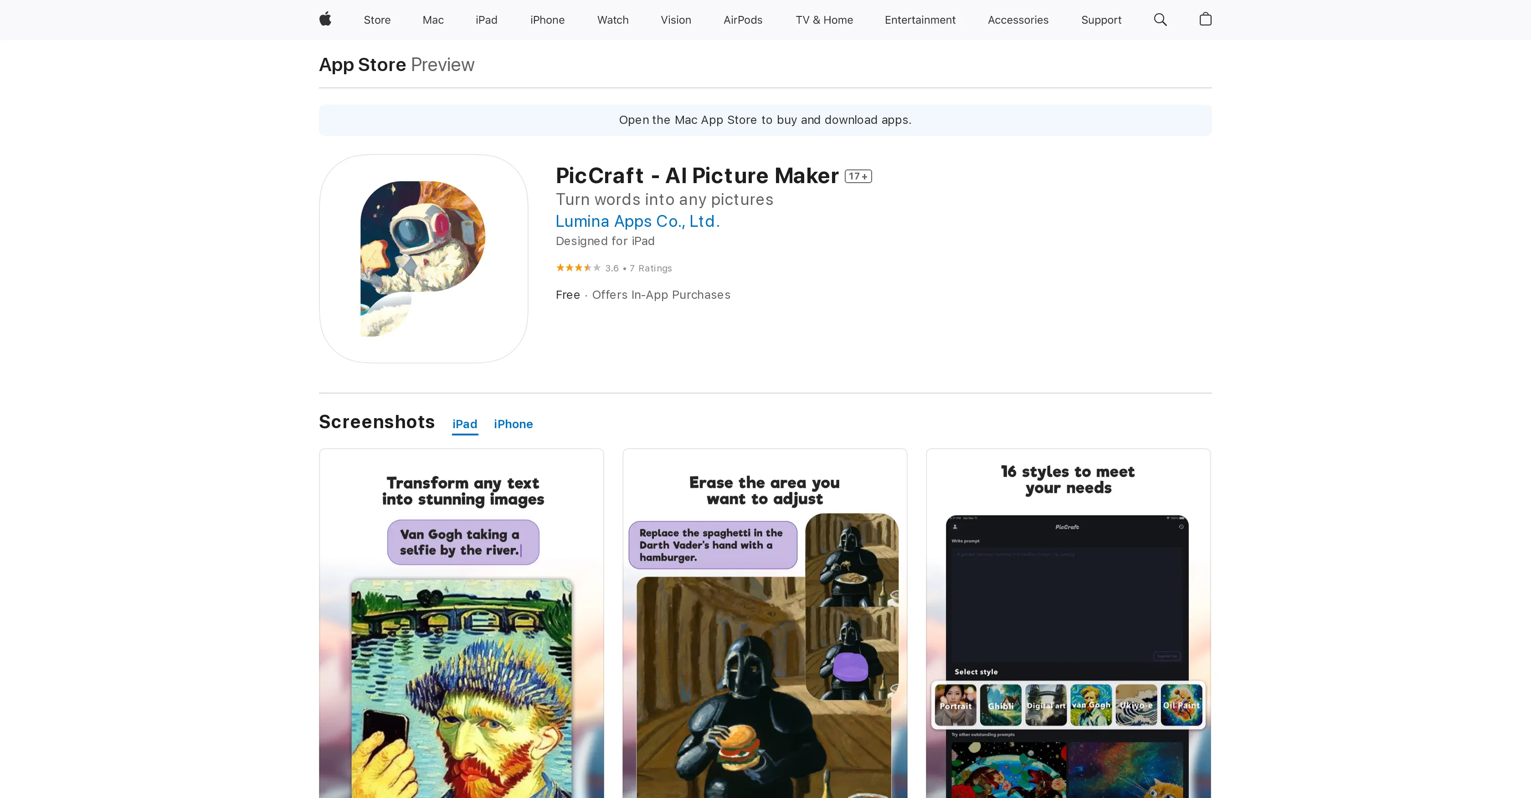Click the Darth Vader spaghetti inset image
Viewport: 1531px width, 798px height.
[852, 560]
